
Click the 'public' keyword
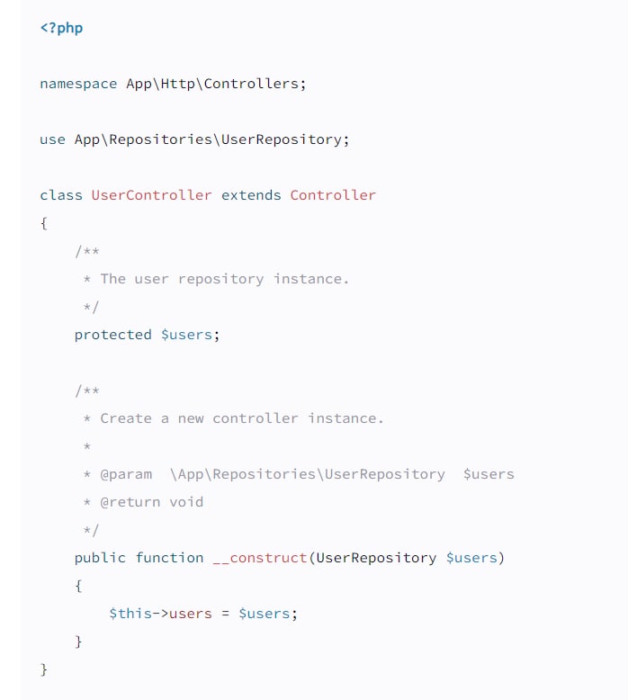tap(100, 558)
